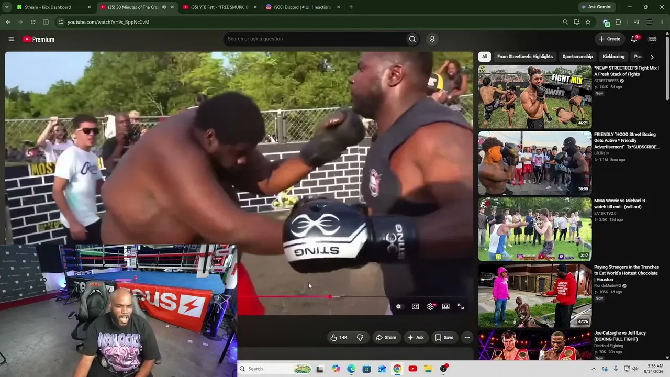Open YouTube notifications bell
Viewport: 670px width, 377px height.
[x=634, y=39]
